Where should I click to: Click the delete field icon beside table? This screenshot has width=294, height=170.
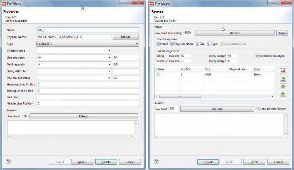(x=283, y=71)
